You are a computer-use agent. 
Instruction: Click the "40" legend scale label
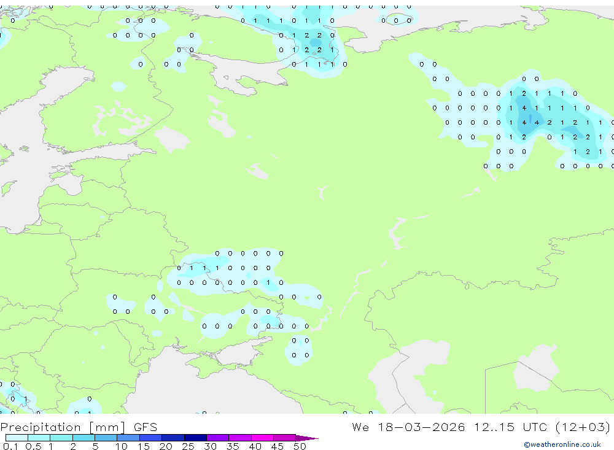(255, 446)
